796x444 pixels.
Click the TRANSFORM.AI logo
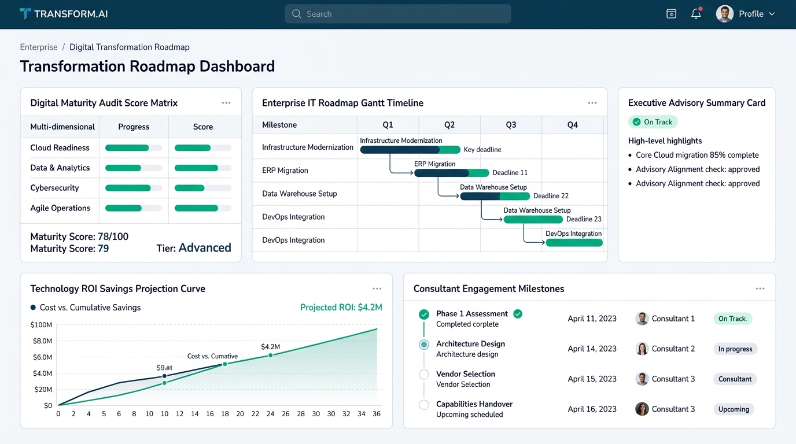tap(64, 14)
